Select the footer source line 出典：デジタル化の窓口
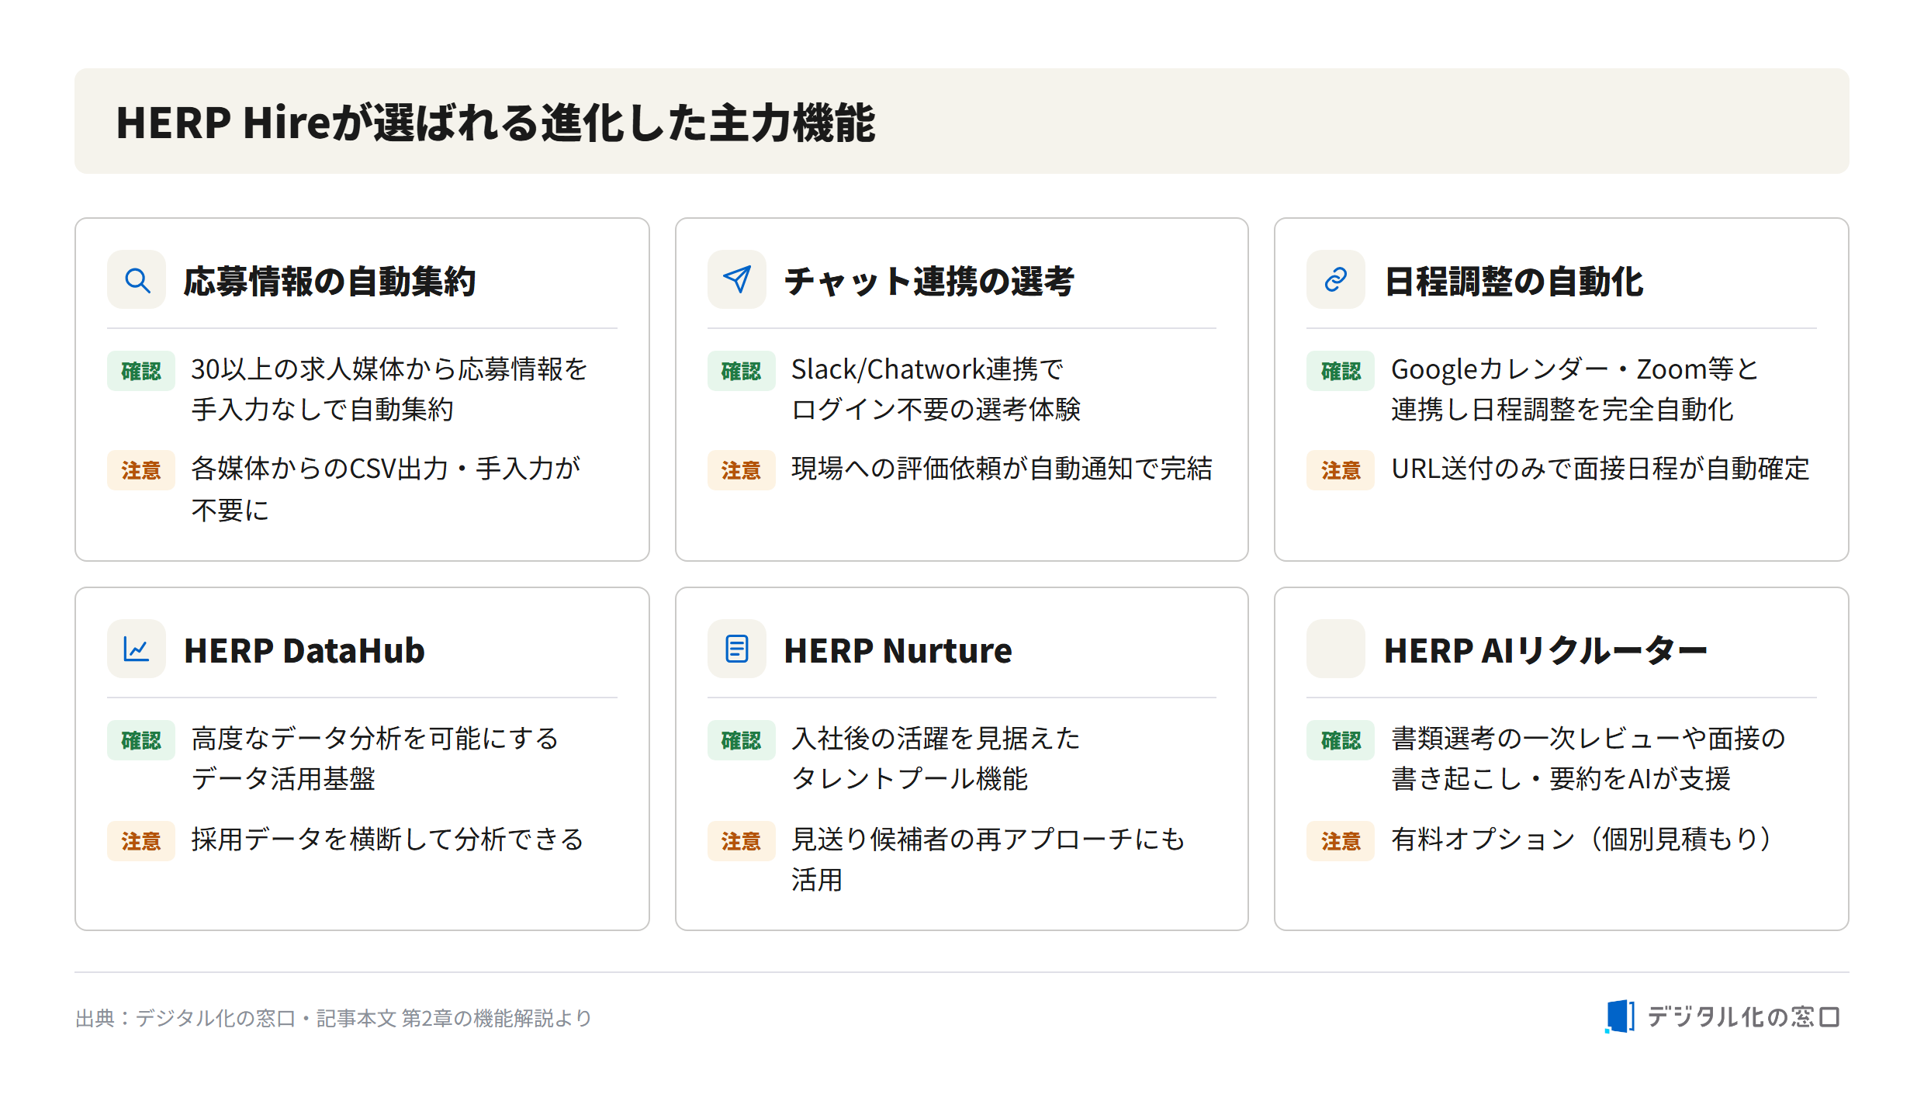This screenshot has height=1108, width=1924. [x=334, y=1018]
